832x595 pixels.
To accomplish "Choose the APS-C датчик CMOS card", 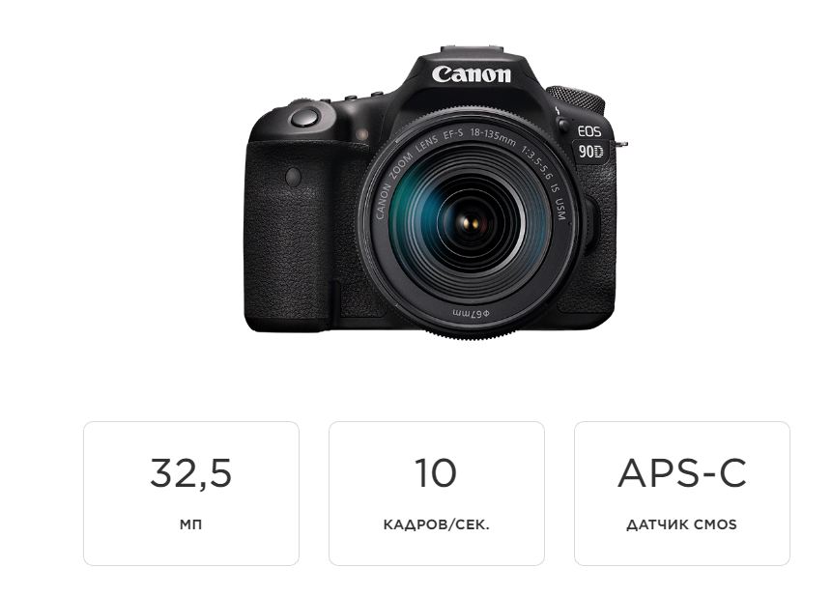I will 682,494.
